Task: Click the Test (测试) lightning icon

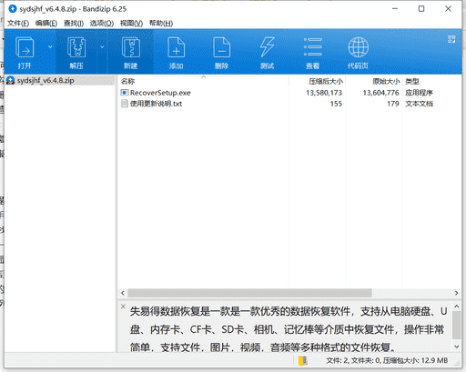Action: pos(268,47)
